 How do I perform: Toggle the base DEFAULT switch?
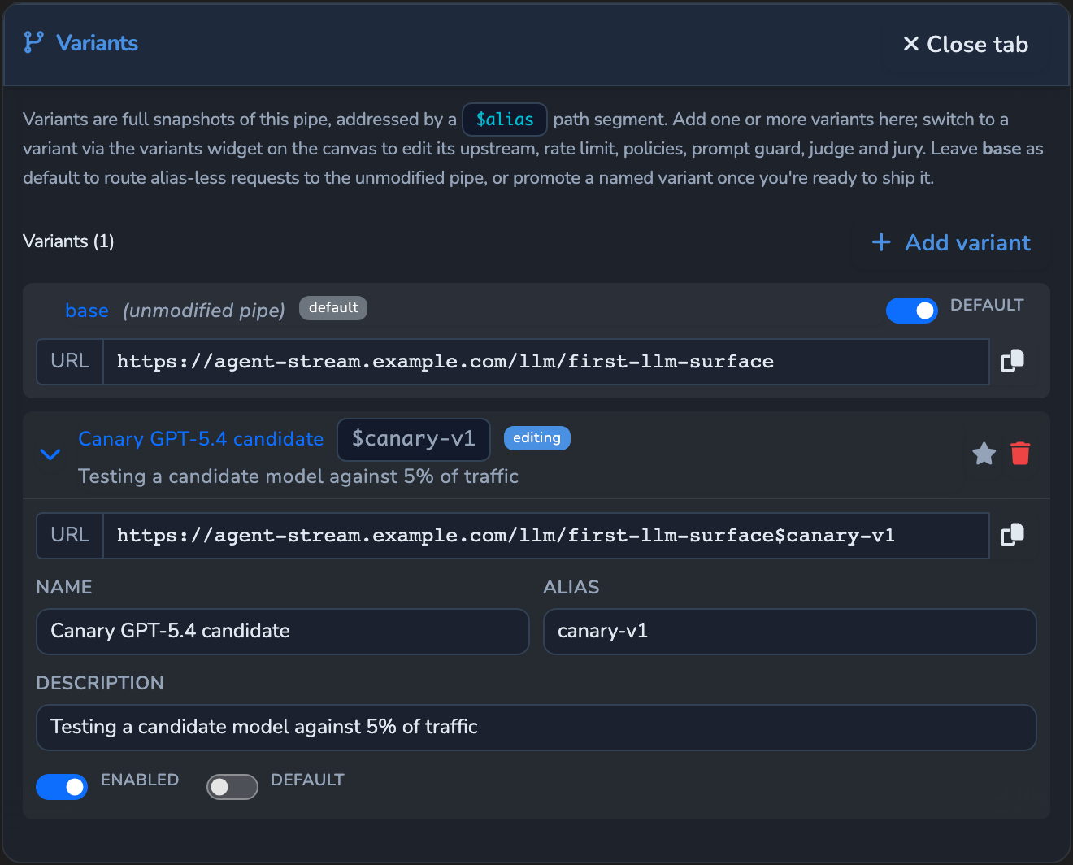(911, 310)
